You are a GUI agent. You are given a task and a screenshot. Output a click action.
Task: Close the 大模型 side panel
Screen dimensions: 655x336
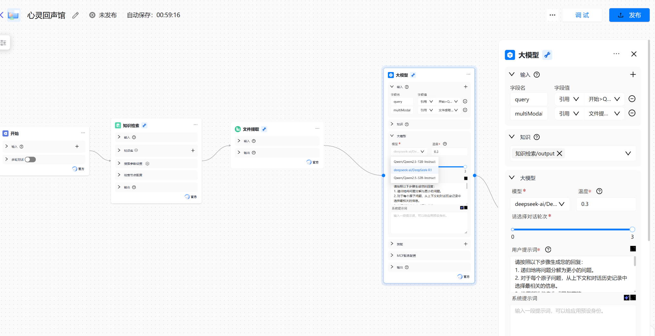click(x=634, y=54)
